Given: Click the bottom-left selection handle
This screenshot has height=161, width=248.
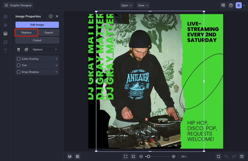Looking at the screenshot, I should [96, 151].
